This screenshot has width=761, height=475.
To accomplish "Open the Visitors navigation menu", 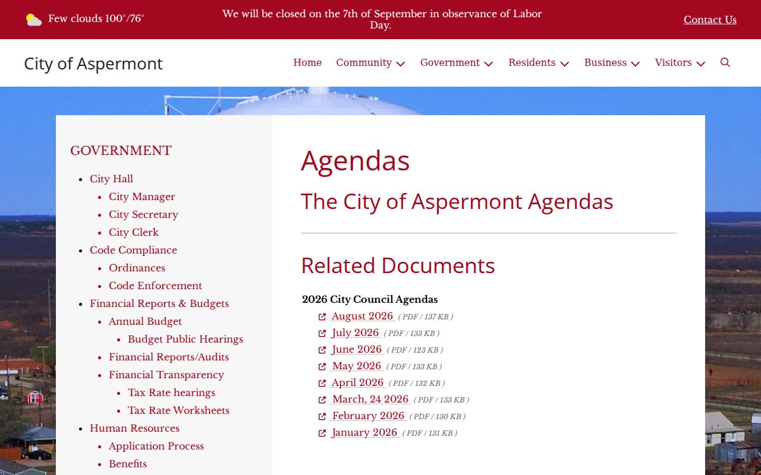I will tap(674, 62).
